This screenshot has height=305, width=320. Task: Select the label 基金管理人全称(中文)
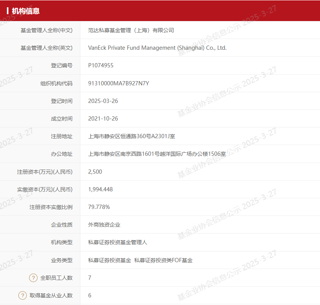[47, 30]
